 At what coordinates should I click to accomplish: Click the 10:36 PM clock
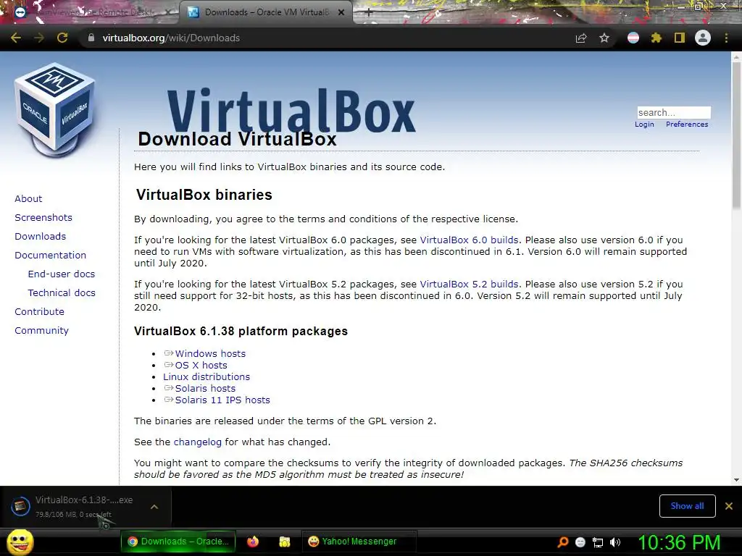(x=679, y=542)
